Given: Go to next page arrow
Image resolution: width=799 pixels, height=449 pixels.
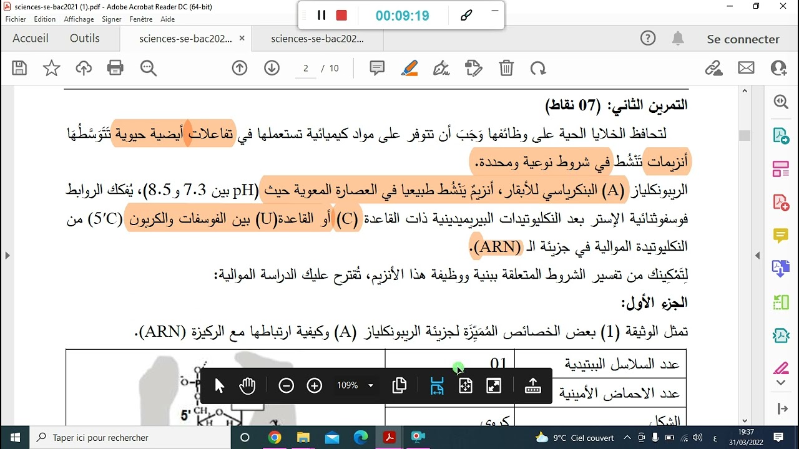Looking at the screenshot, I should pos(272,68).
